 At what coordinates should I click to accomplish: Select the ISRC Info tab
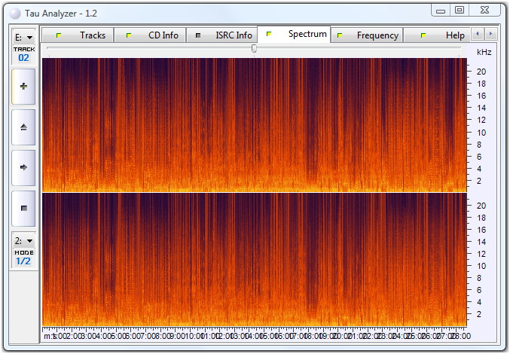point(224,35)
